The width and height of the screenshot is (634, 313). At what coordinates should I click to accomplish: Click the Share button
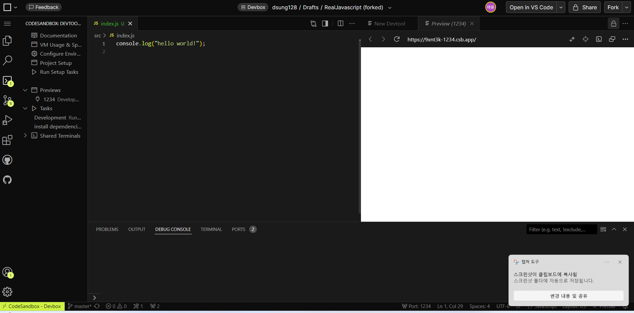point(585,7)
